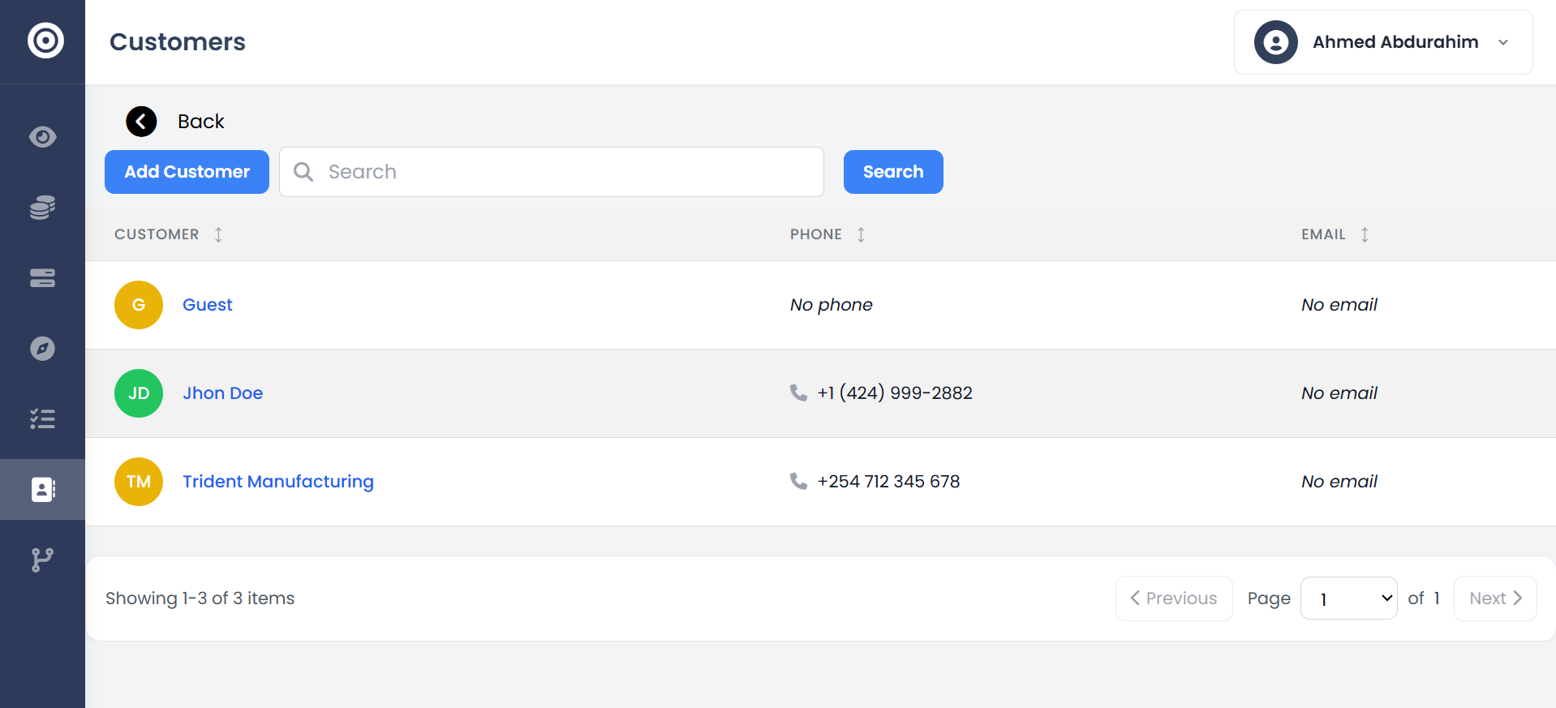This screenshot has width=1556, height=708.
Task: Open Trident Manufacturing customer record
Action: pyautogui.click(x=278, y=481)
